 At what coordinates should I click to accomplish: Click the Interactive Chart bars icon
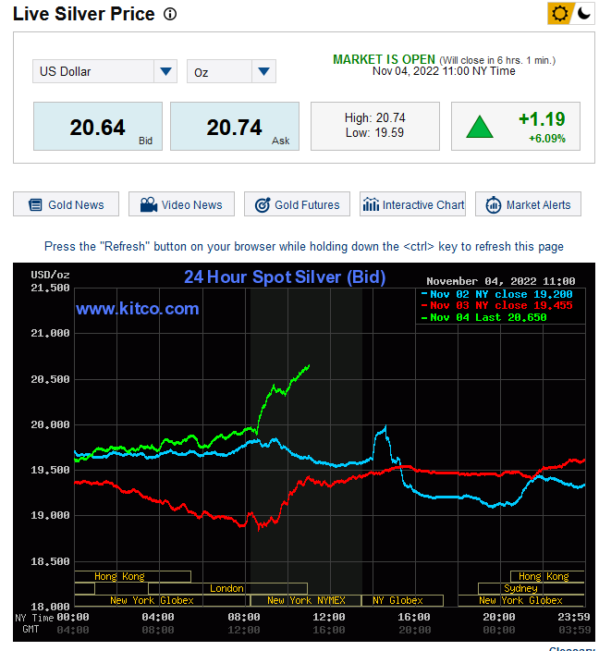point(371,204)
